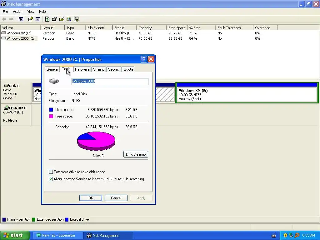Sort by the Free Space column header
The height and width of the screenshot is (240, 320).
[x=177, y=28]
